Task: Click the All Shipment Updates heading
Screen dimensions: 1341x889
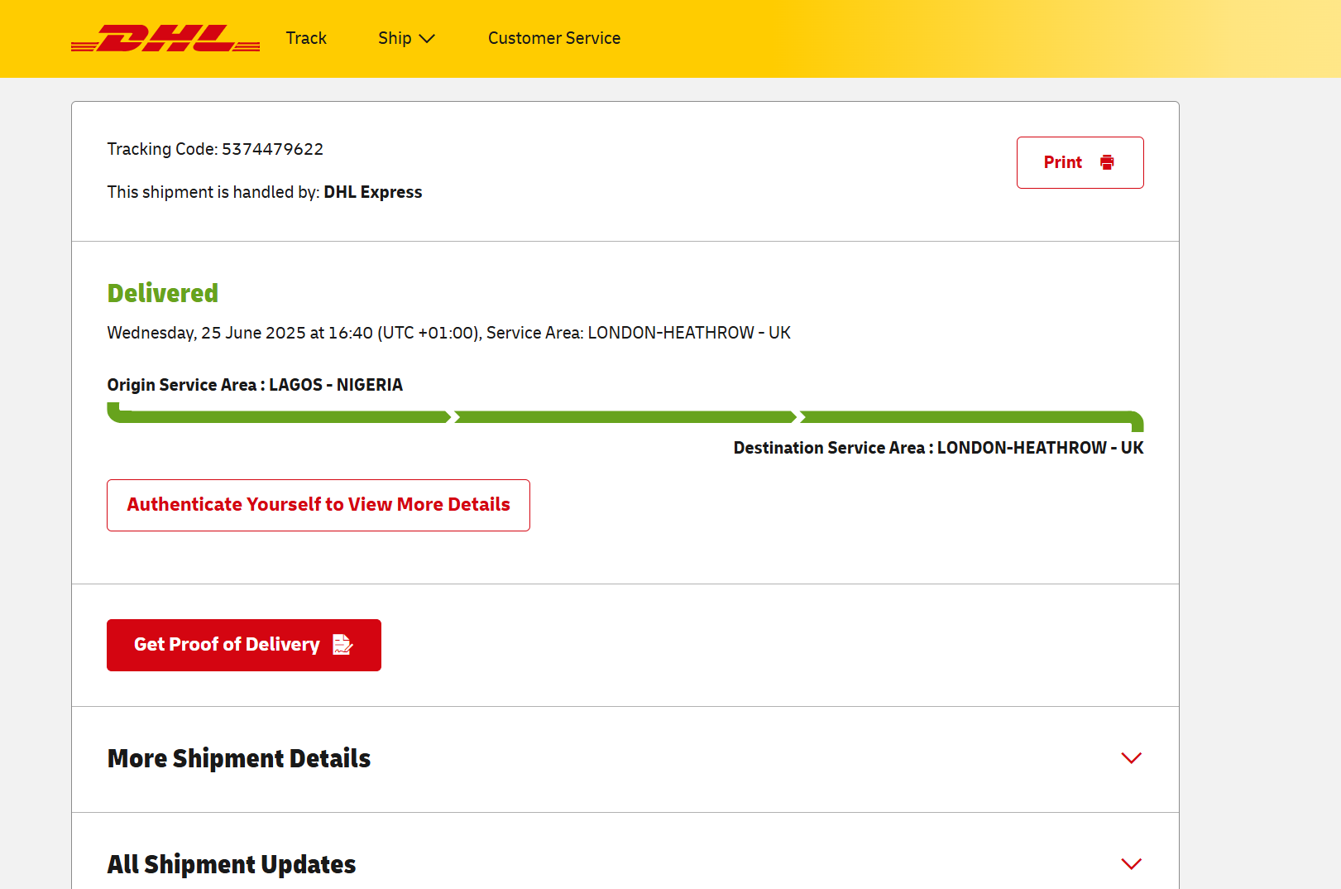Action: [232, 864]
